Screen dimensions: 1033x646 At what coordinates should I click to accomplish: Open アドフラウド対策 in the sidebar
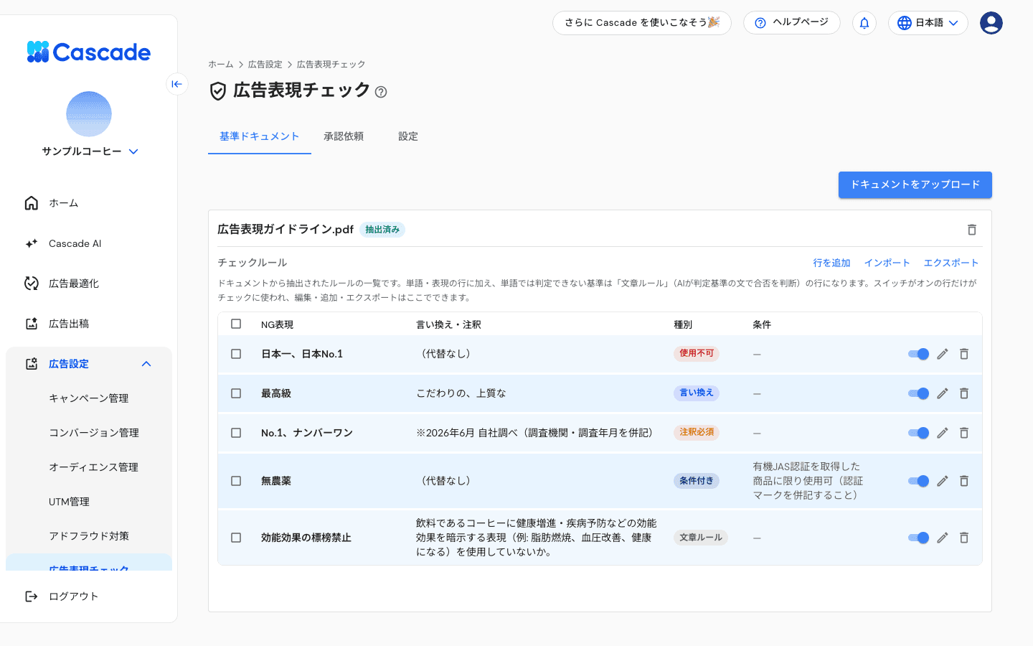click(x=89, y=536)
